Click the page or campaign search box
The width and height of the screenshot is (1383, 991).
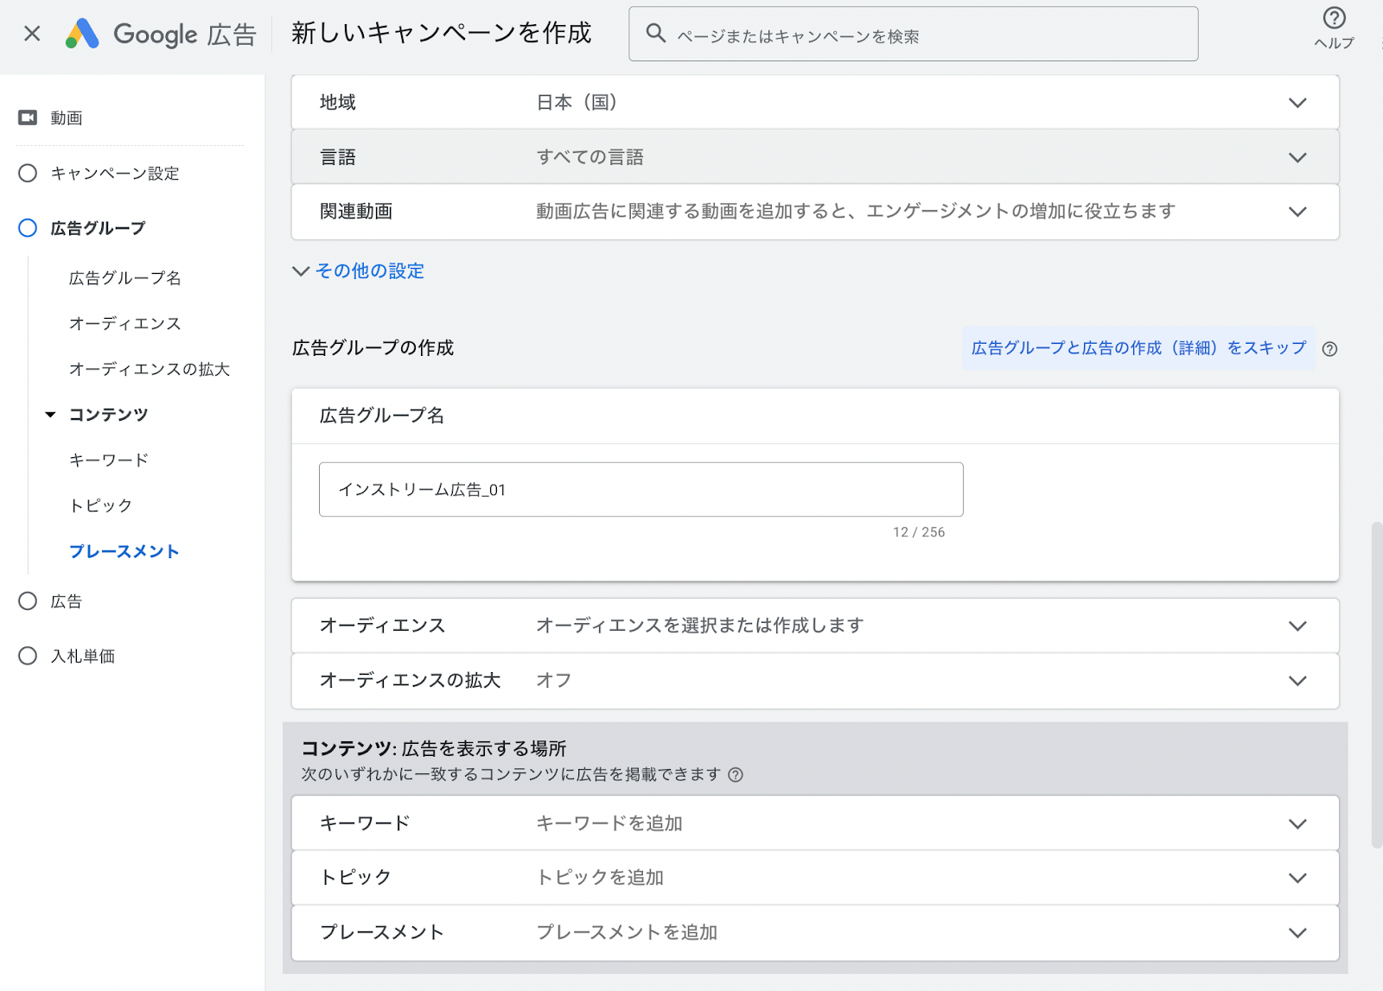pyautogui.click(x=913, y=34)
